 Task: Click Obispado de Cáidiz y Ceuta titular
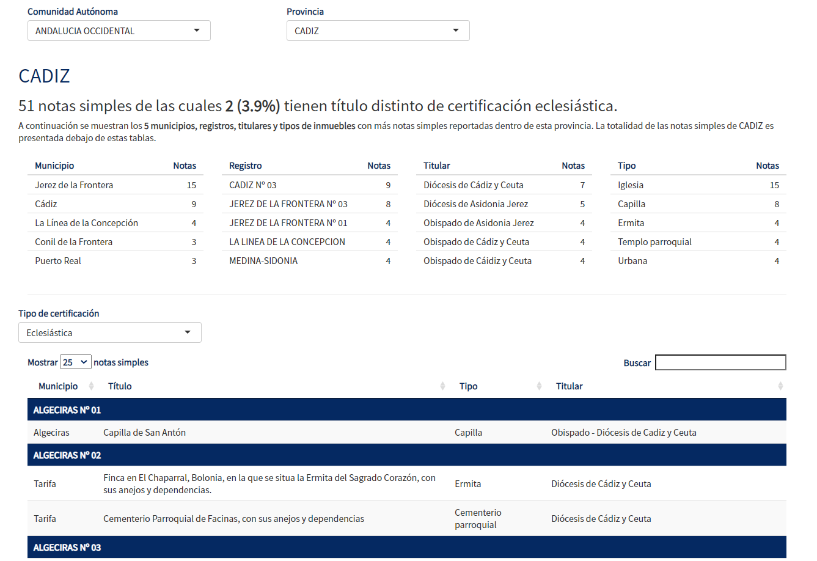(x=478, y=260)
